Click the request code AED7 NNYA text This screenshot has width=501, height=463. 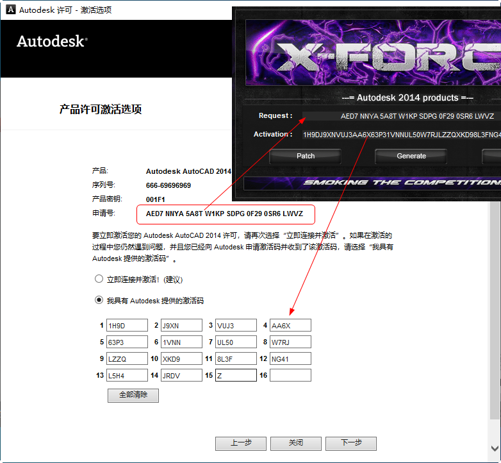(224, 214)
